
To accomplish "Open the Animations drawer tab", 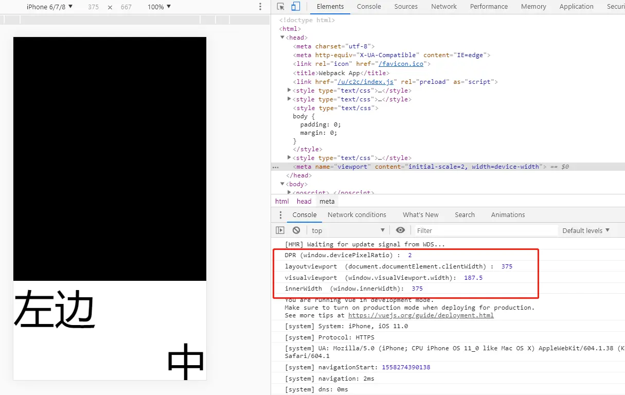I will [508, 215].
